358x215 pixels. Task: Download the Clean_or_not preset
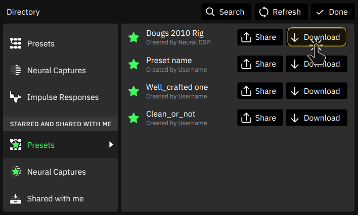[317, 118]
